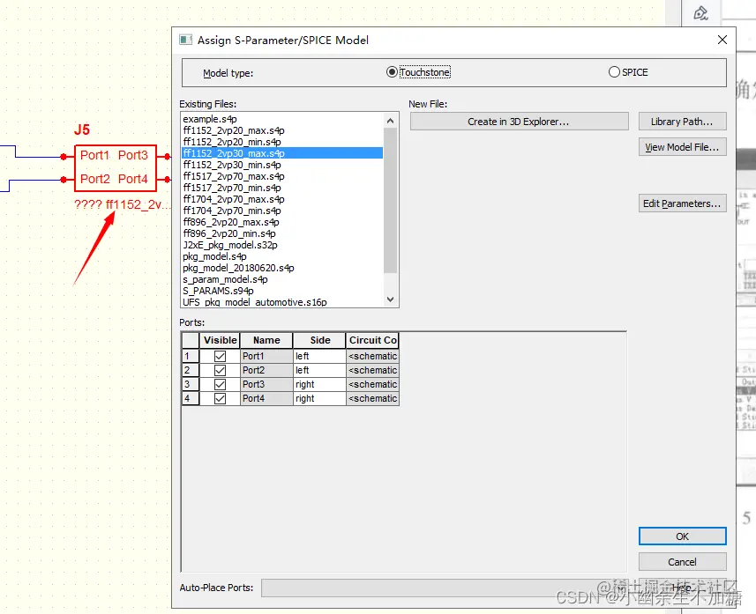Viewport: 756px width, 614px height.
Task: Select ff896_2vp20_min.s4p in the list
Action: (x=282, y=233)
